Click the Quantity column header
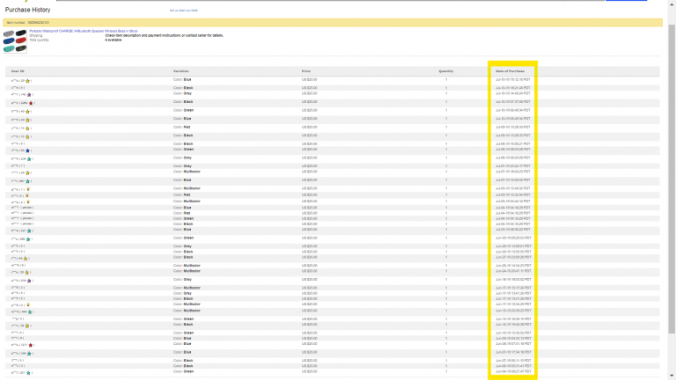 tap(446, 70)
